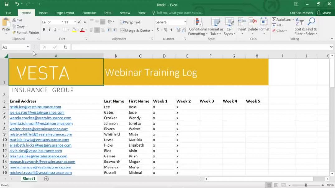This screenshot has width=335, height=188.
Task: Apply the yellow fill color
Action: tap(74, 30)
